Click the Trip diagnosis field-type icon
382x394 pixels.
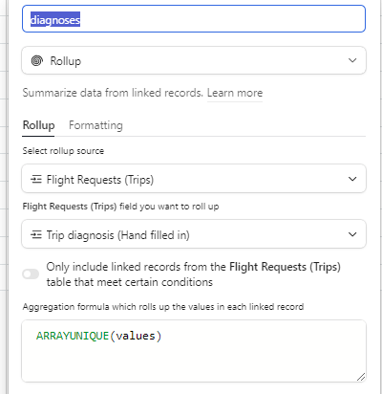36,235
